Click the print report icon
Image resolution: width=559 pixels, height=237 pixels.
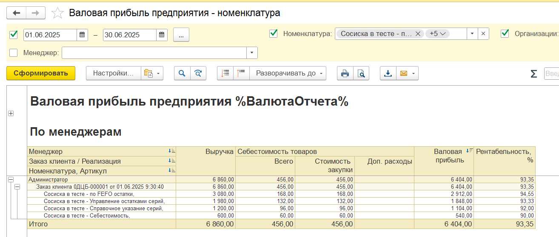point(345,73)
